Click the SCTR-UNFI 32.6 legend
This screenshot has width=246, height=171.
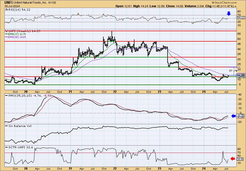(x=19, y=147)
